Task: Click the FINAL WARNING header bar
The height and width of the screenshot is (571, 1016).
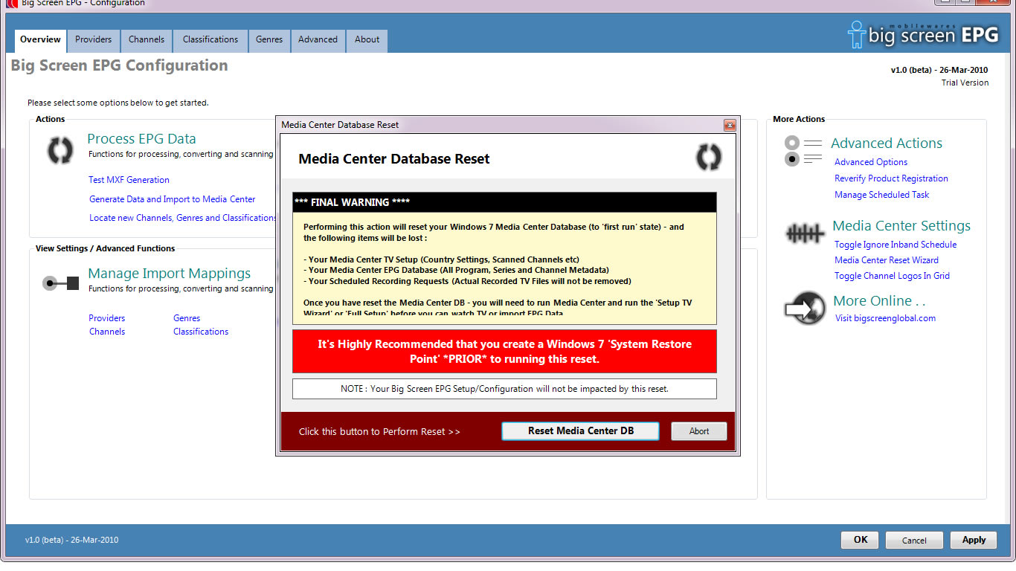Action: point(504,202)
